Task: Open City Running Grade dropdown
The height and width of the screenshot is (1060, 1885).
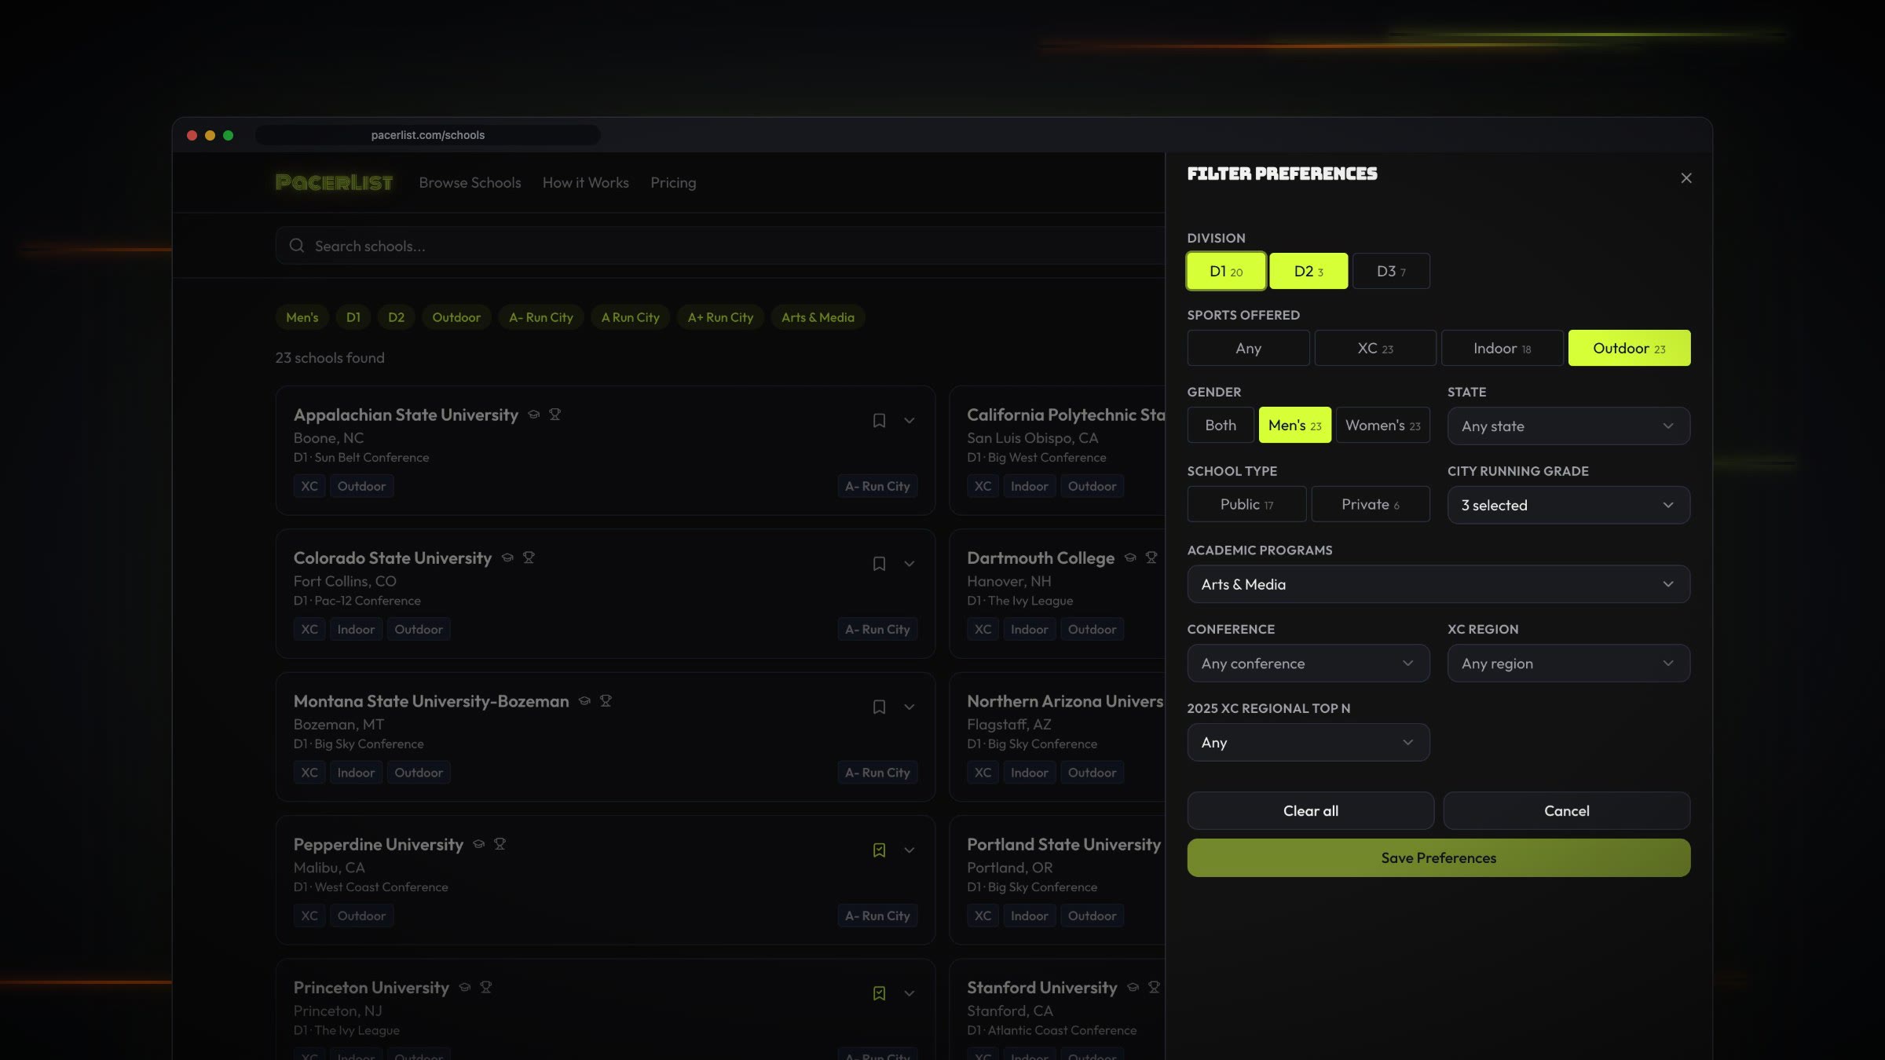Action: [x=1568, y=505]
